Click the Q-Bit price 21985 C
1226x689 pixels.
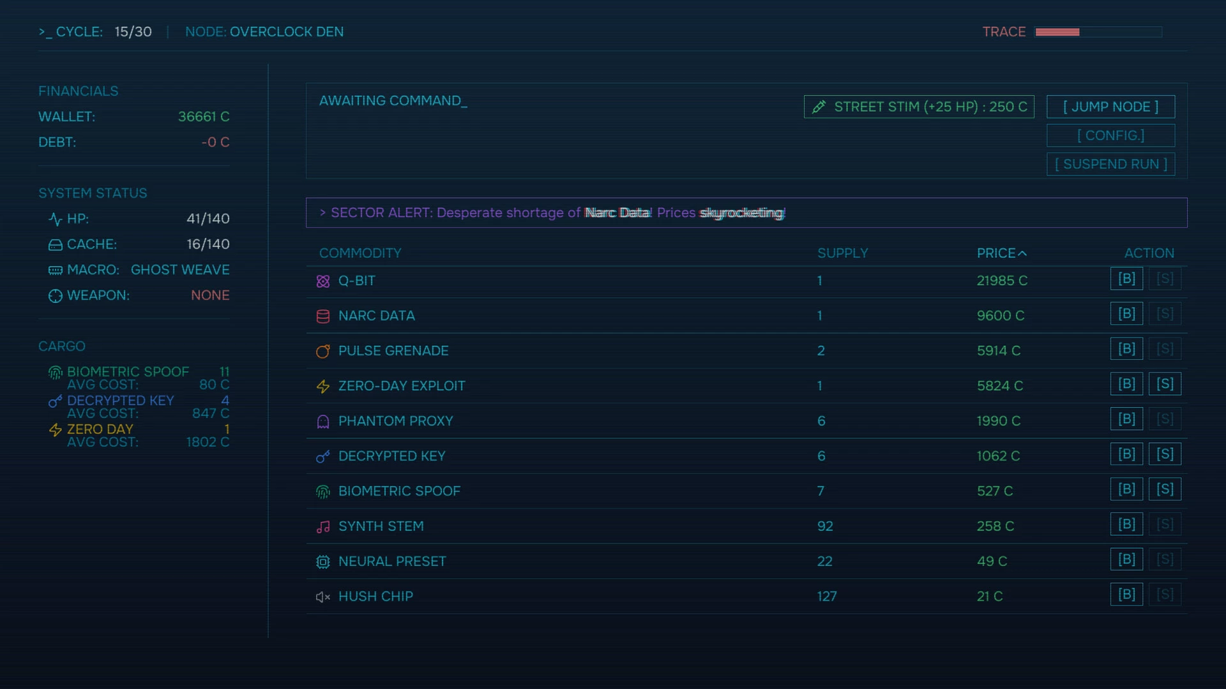(1002, 281)
